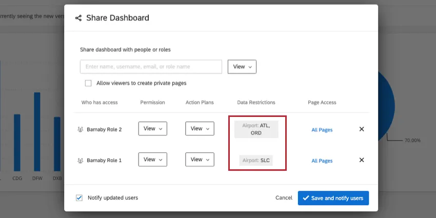Open All Pages link for Barnaby Role 1
This screenshot has height=218, width=436.
click(x=322, y=161)
